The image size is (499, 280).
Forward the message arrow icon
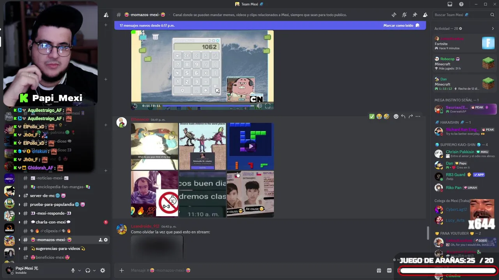[411, 116]
